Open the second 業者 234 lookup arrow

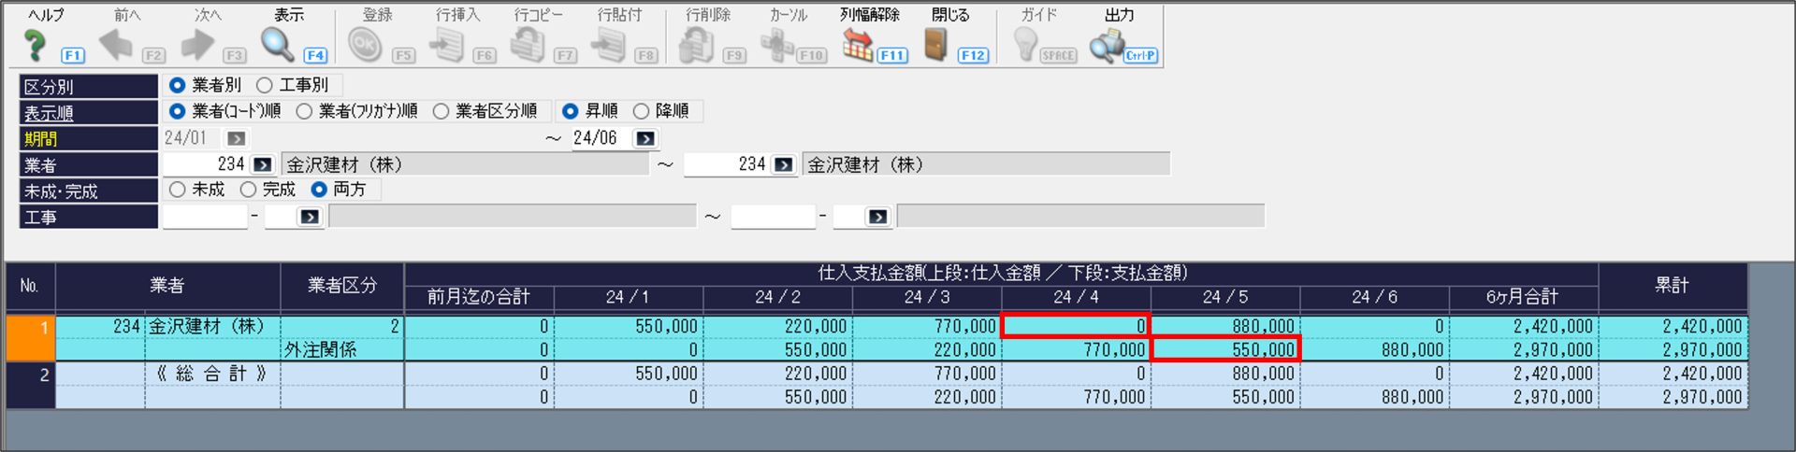point(784,164)
